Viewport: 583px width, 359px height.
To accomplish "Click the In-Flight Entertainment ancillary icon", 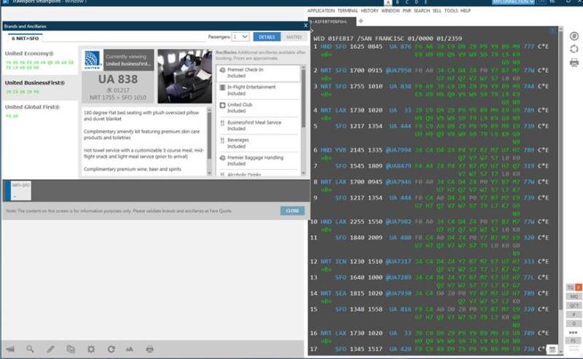I will click(222, 87).
